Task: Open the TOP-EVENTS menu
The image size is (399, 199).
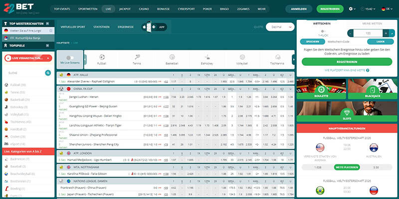Action: tap(62, 9)
